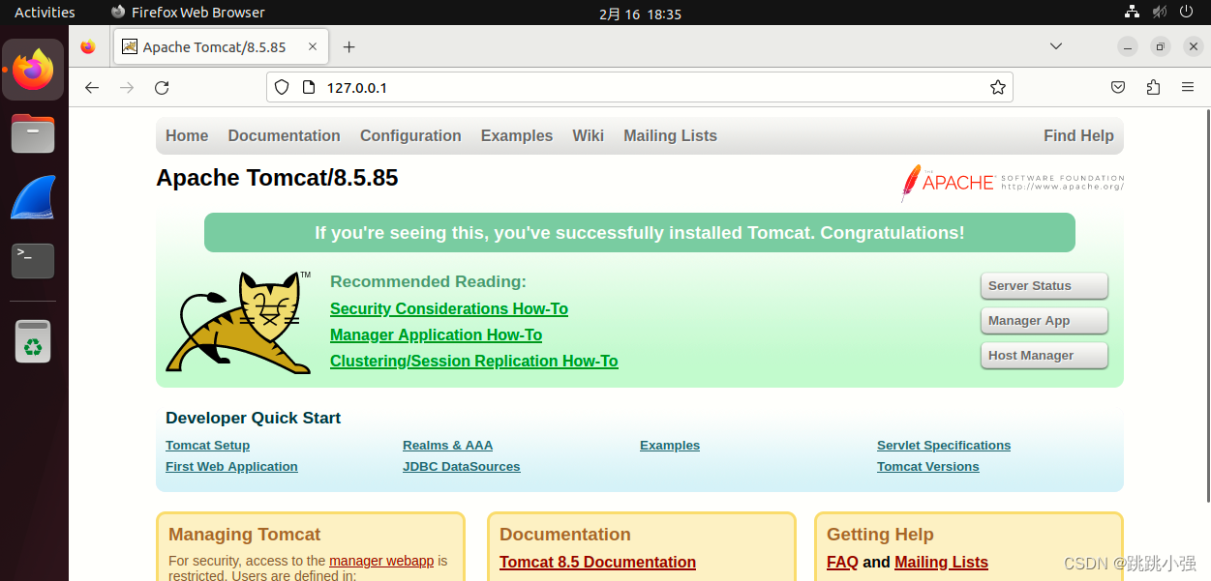Click the page info icon beside URL
This screenshot has width=1211, height=581.
(x=309, y=87)
